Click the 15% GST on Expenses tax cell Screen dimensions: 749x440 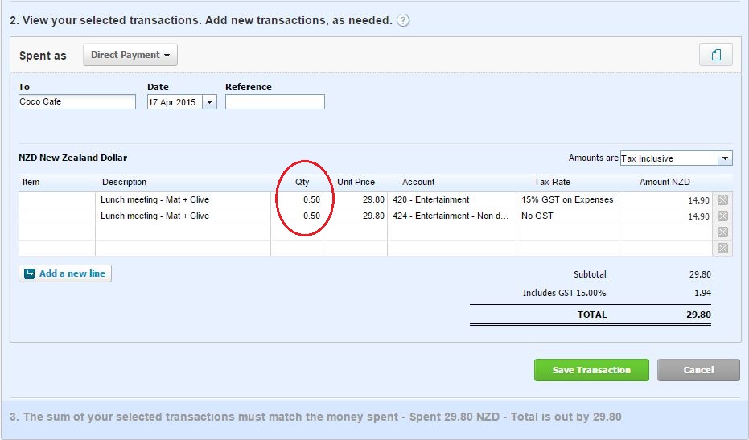pos(566,199)
